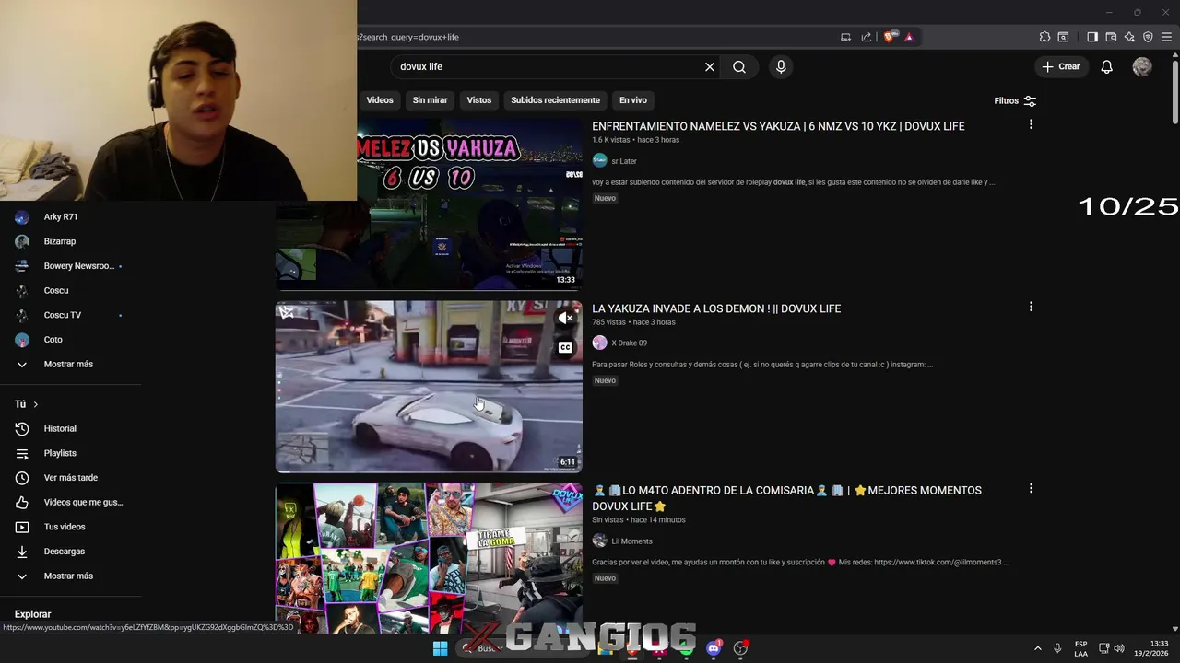The image size is (1180, 663).
Task: Toggle mute on the hovered video preview
Action: click(x=565, y=318)
